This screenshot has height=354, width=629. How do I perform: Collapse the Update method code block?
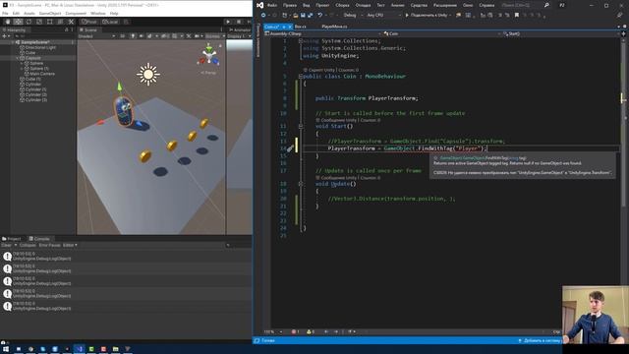[301, 184]
